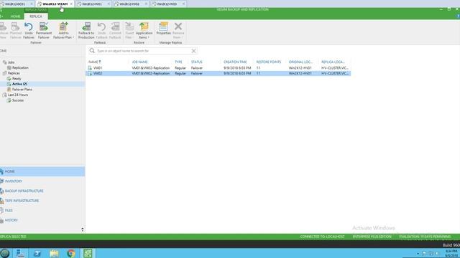Select the VM02 replica row
This screenshot has width=460, height=258.
click(x=218, y=73)
